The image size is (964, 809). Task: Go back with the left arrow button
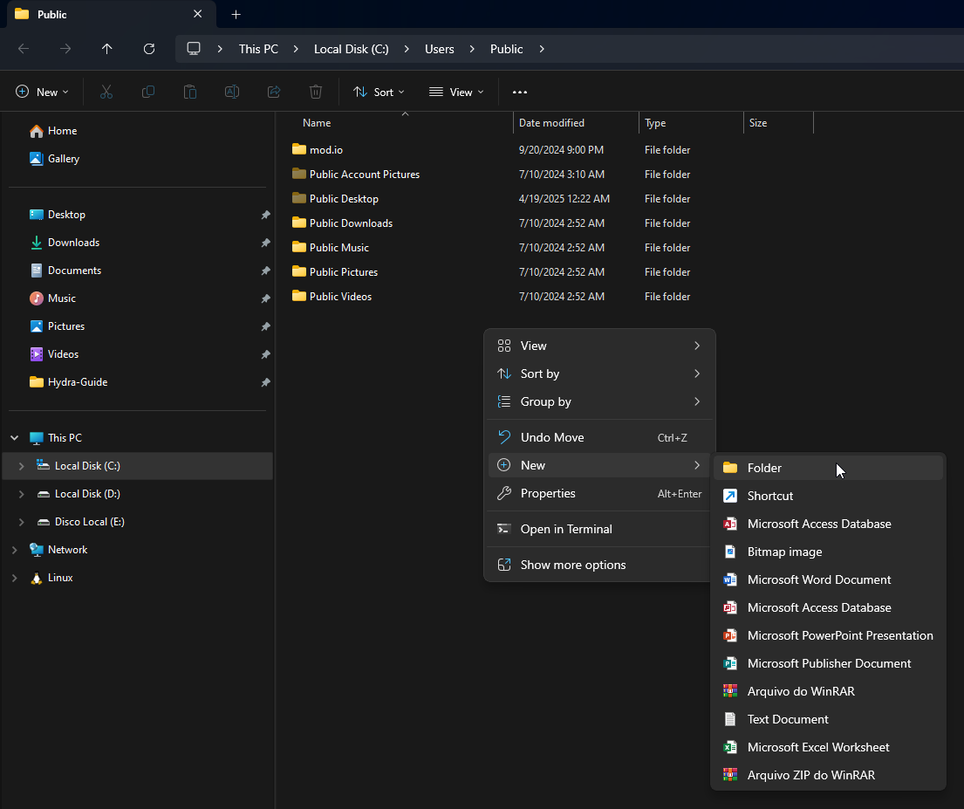click(24, 49)
